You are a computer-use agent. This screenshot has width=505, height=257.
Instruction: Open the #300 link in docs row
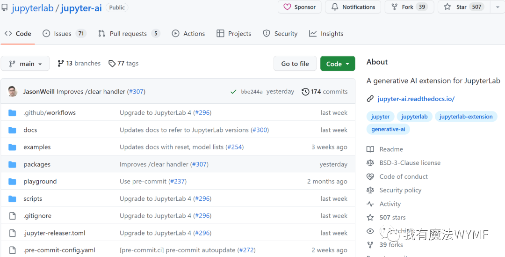coord(260,130)
